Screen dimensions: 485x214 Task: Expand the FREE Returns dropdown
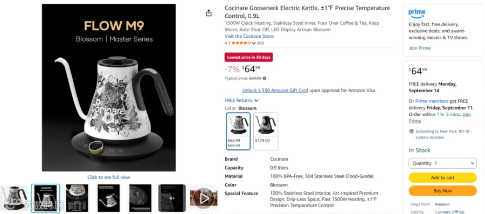241,100
